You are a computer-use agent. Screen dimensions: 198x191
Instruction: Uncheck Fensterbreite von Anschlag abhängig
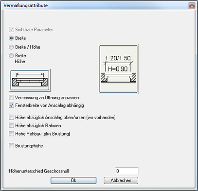[x=11, y=105]
